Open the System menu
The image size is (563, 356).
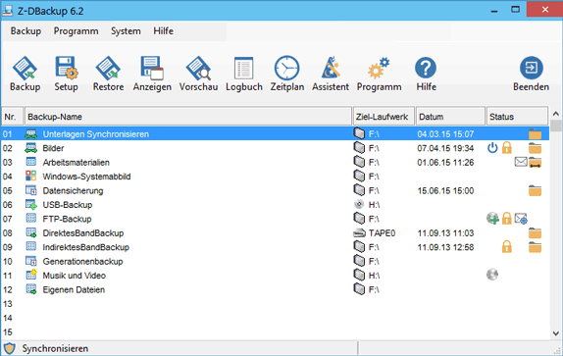pyautogui.click(x=126, y=31)
